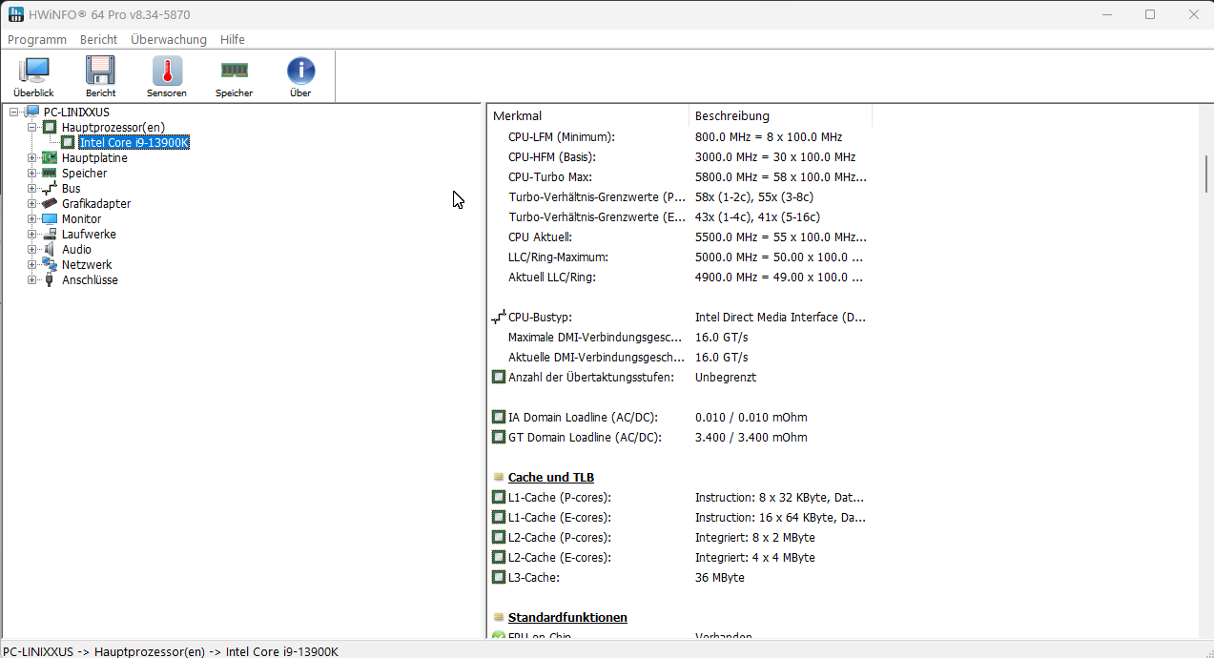Click the Audio speaker icon
Viewport: 1214px width, 658px height.
pos(50,249)
